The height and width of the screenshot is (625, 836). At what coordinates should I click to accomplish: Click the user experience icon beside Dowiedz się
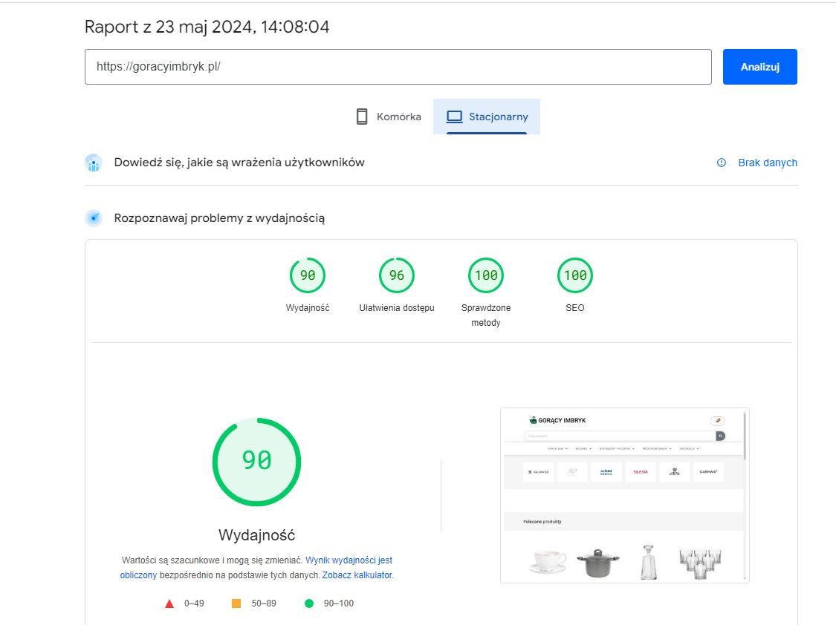tap(94, 163)
